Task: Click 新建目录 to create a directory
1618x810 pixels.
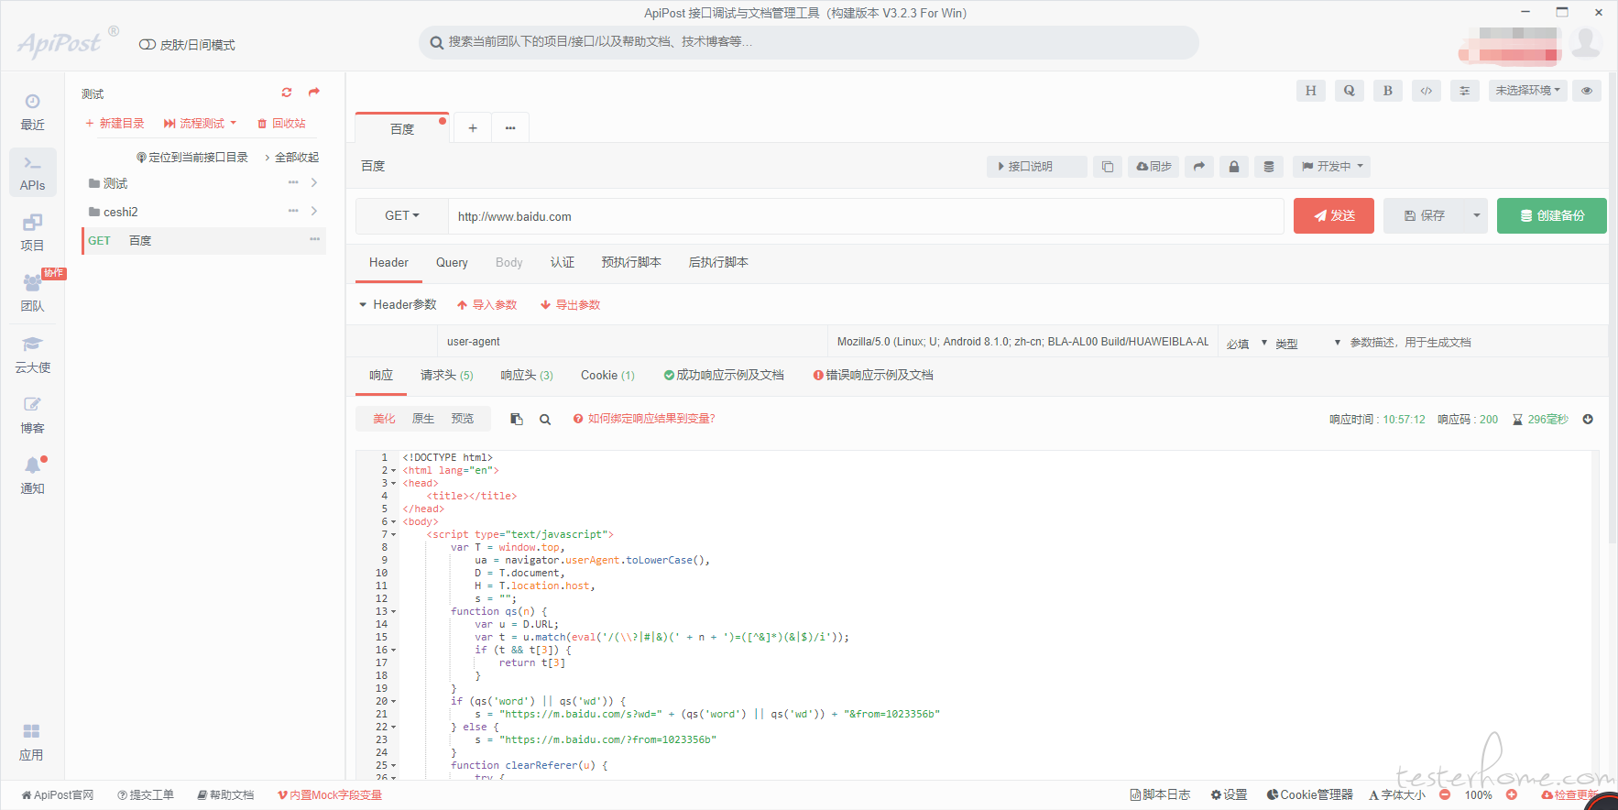Action: tap(115, 123)
